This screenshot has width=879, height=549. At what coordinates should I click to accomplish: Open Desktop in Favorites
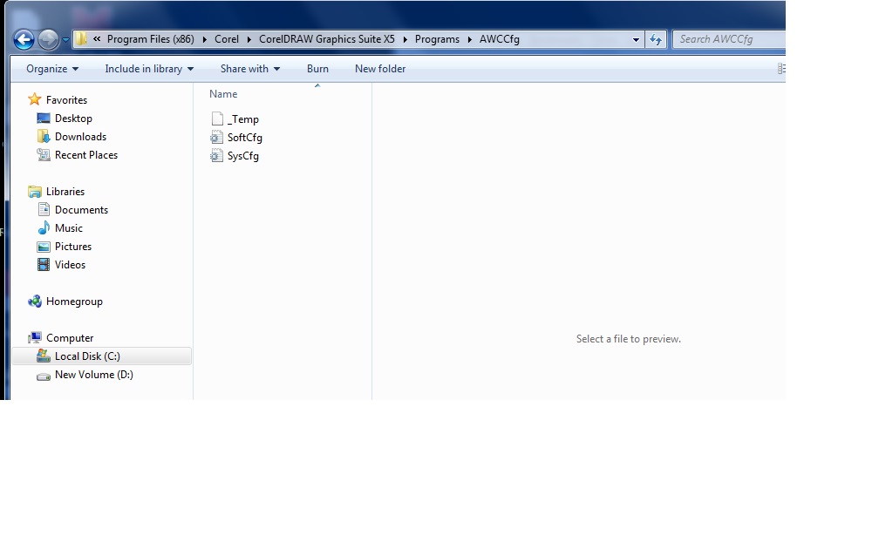pyautogui.click(x=73, y=119)
